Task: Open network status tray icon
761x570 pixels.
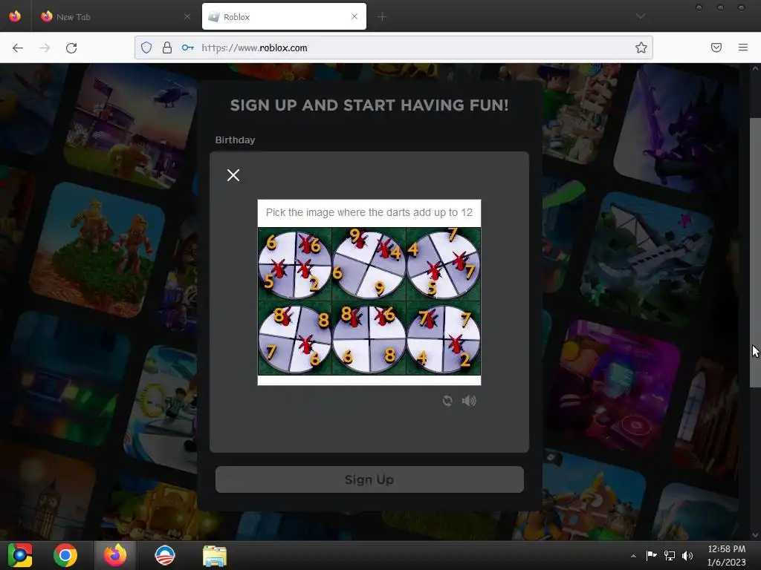Action: coord(670,555)
